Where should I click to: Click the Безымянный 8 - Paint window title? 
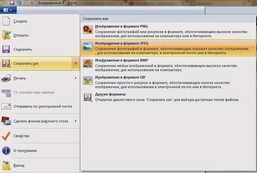57,3
